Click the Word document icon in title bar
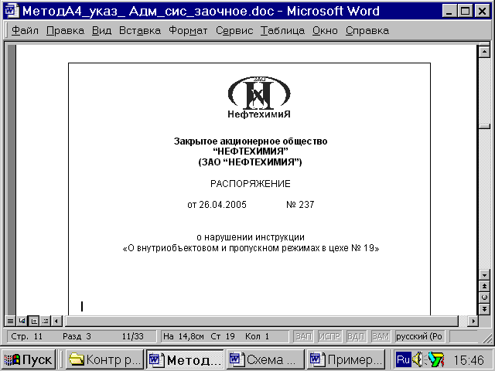 click(x=12, y=11)
